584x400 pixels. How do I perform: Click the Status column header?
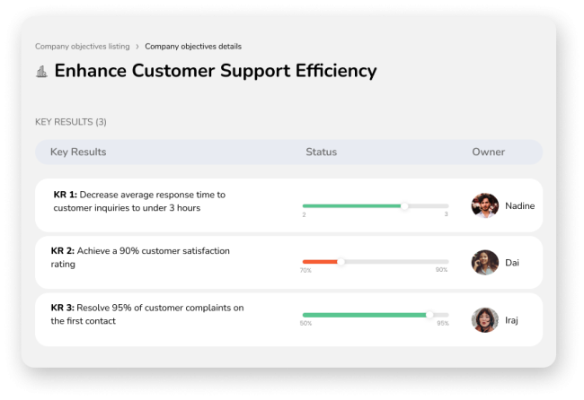pos(321,152)
